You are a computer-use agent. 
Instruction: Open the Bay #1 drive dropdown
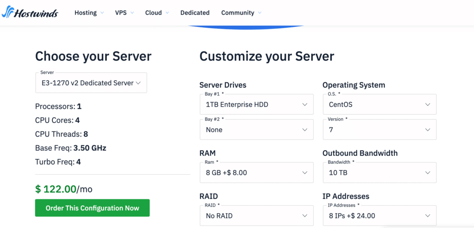click(x=256, y=105)
